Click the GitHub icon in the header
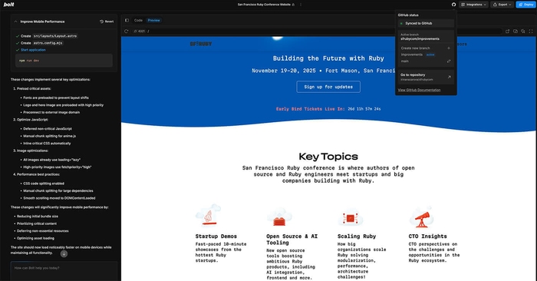 [x=454, y=5]
